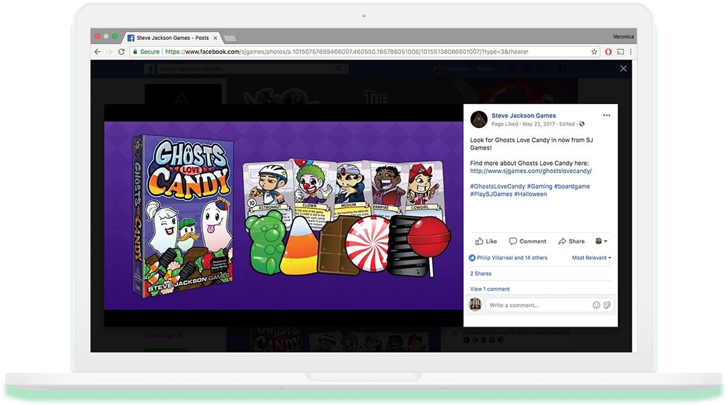Switch to the Steve Jackson Games - Posts tab
The height and width of the screenshot is (405, 727).
click(175, 38)
